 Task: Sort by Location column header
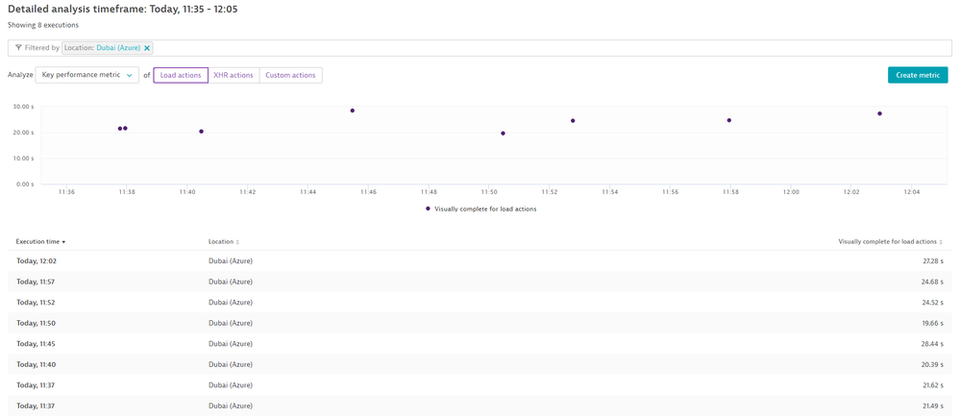coord(223,242)
